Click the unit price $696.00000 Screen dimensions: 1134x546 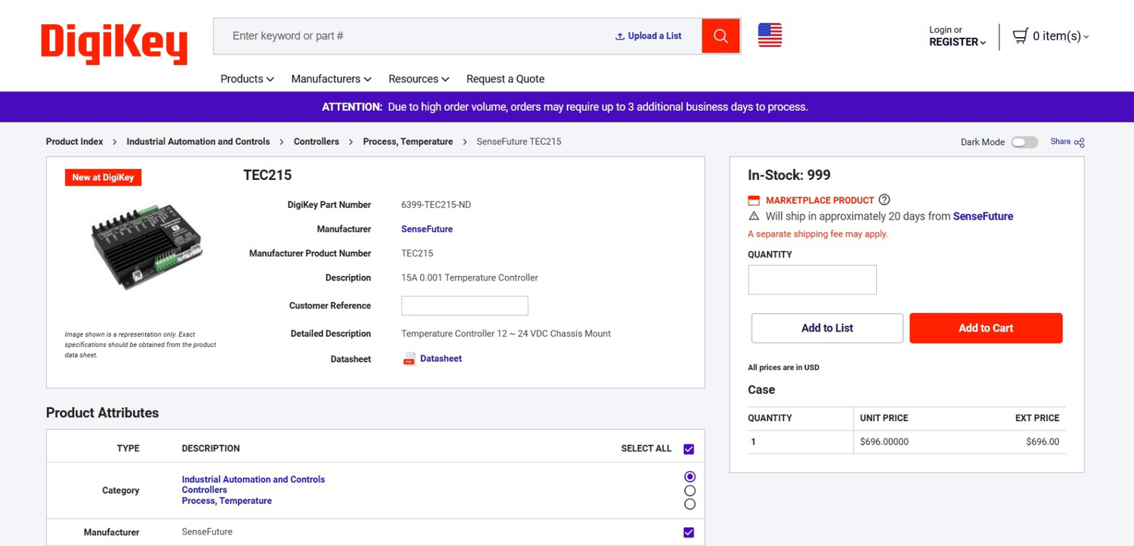click(x=885, y=442)
